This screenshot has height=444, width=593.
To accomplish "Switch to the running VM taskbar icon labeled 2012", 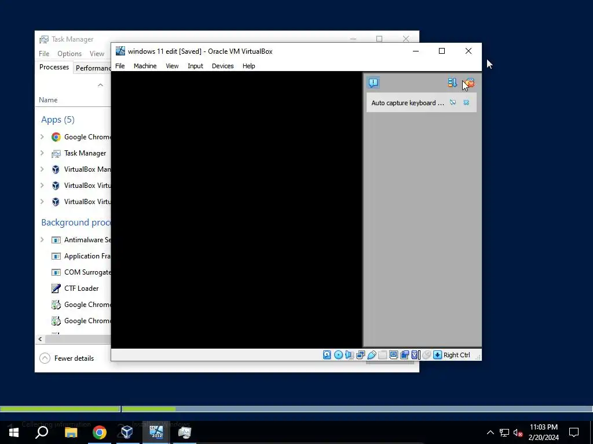I will [x=156, y=432].
